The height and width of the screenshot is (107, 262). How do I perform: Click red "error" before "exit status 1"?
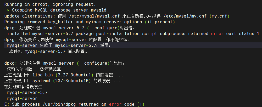pos(217,33)
